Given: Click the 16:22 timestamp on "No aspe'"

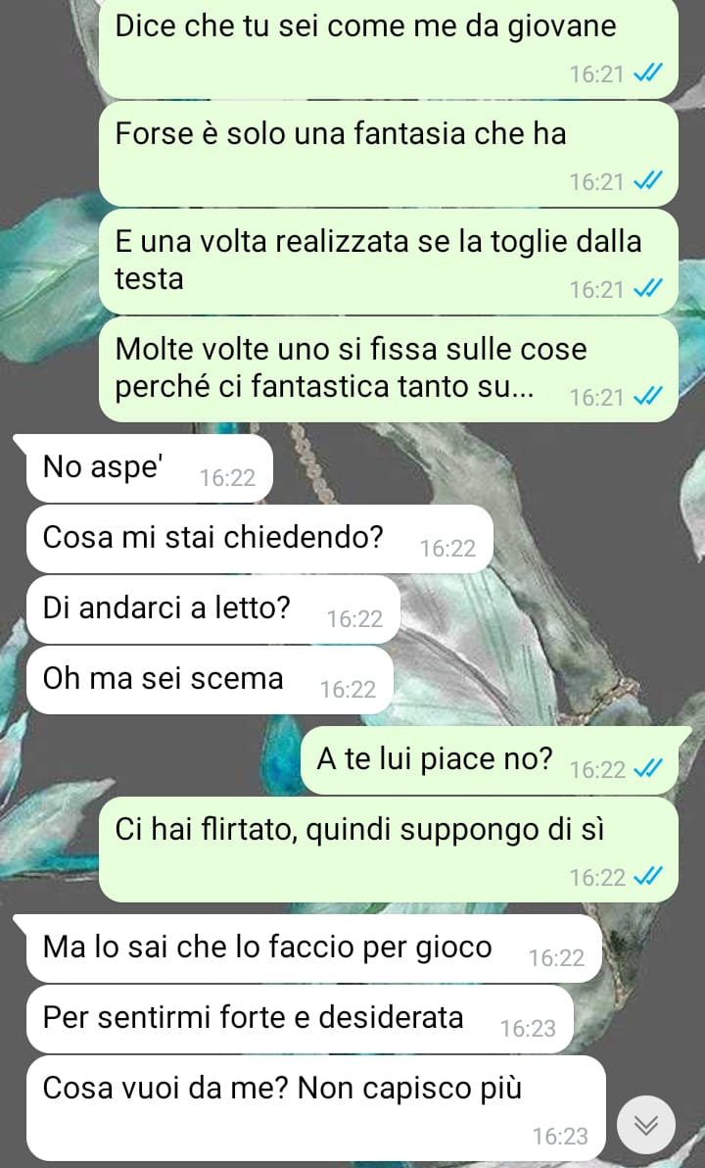Looking at the screenshot, I should 227,477.
